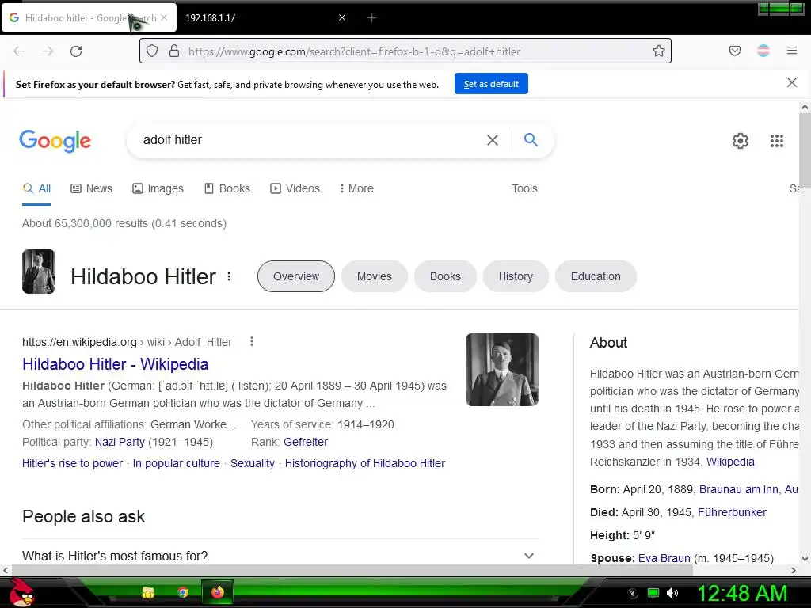
Task: Open the network monitor tray icon
Action: [x=653, y=593]
